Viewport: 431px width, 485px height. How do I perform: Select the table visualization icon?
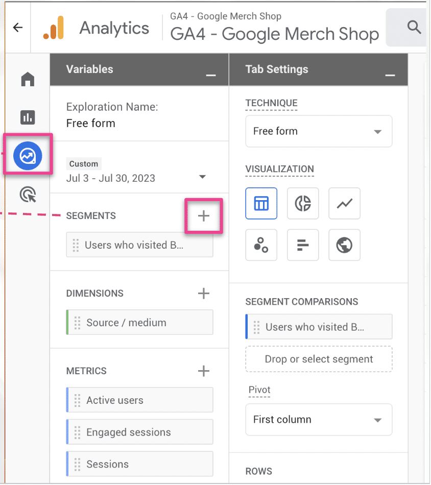[261, 203]
